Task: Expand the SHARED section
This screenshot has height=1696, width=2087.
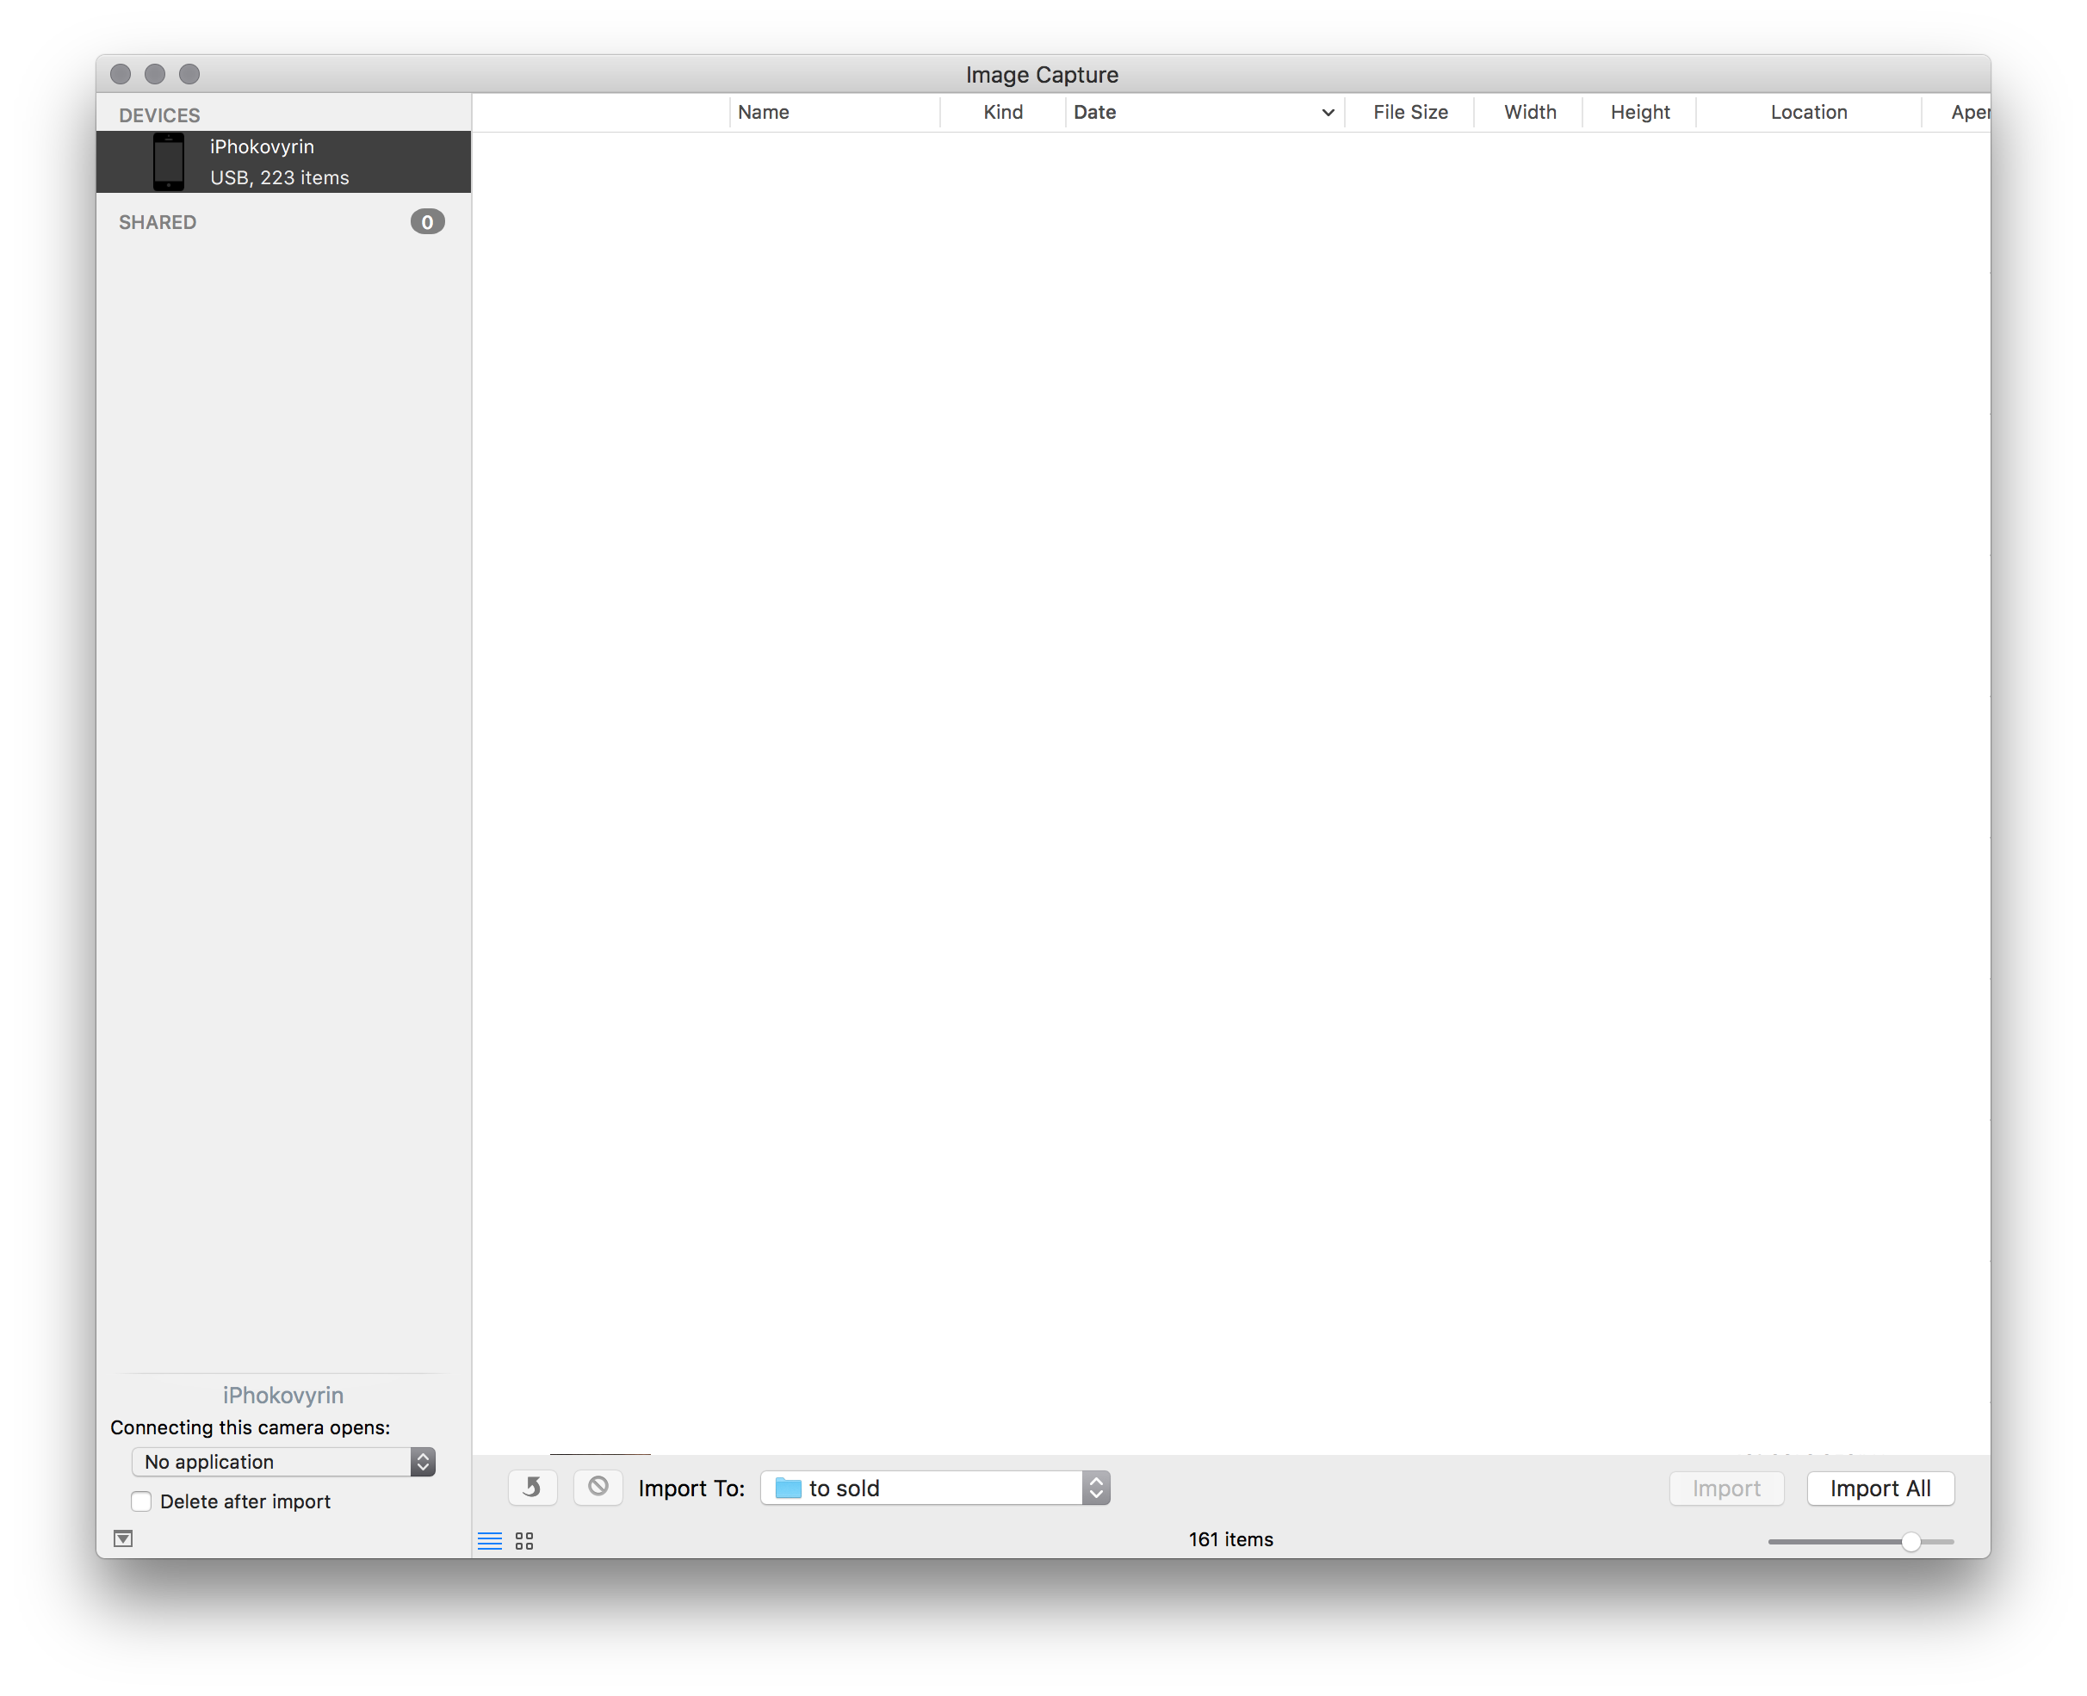Action: click(158, 221)
